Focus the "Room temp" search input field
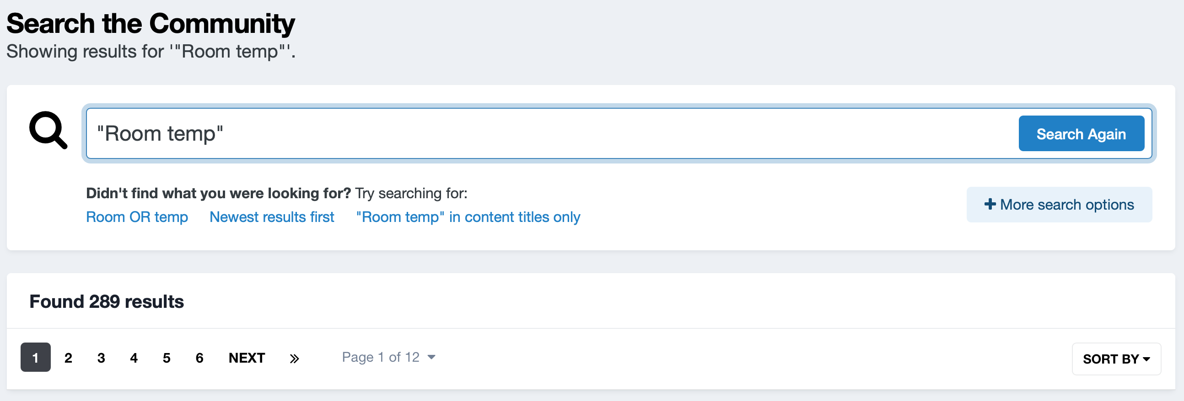The image size is (1184, 401). [552, 133]
